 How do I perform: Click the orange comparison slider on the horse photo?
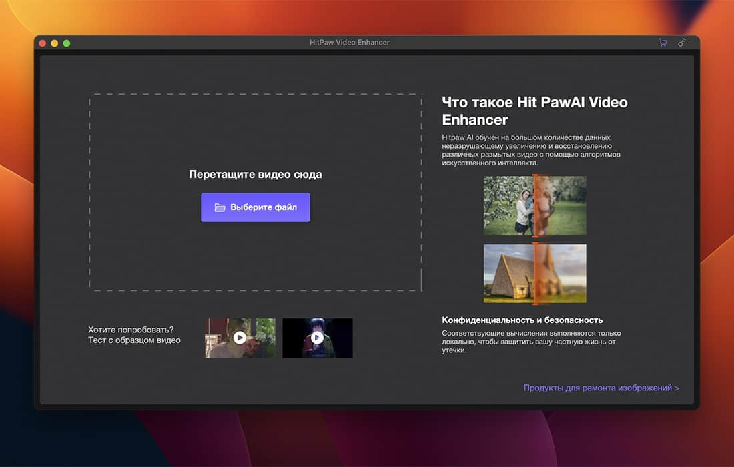(535, 205)
